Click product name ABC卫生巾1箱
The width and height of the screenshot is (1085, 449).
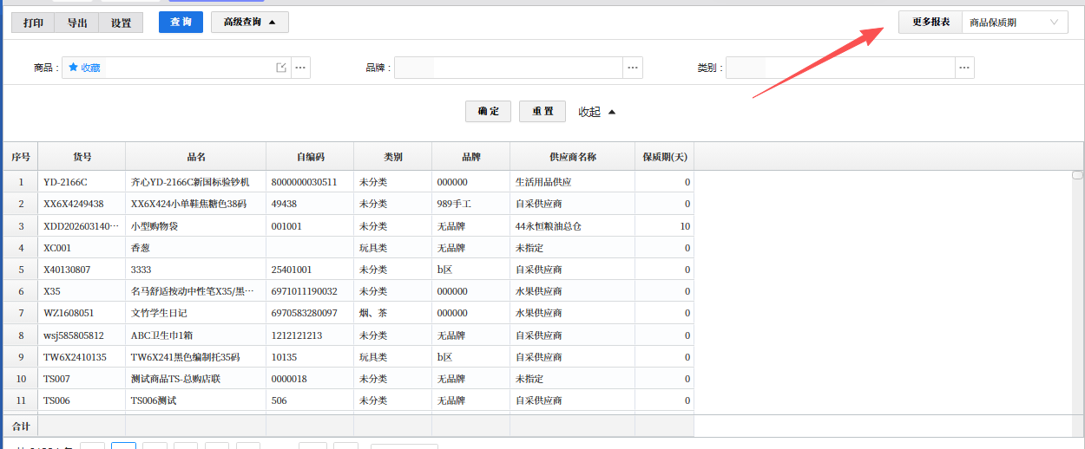161,335
